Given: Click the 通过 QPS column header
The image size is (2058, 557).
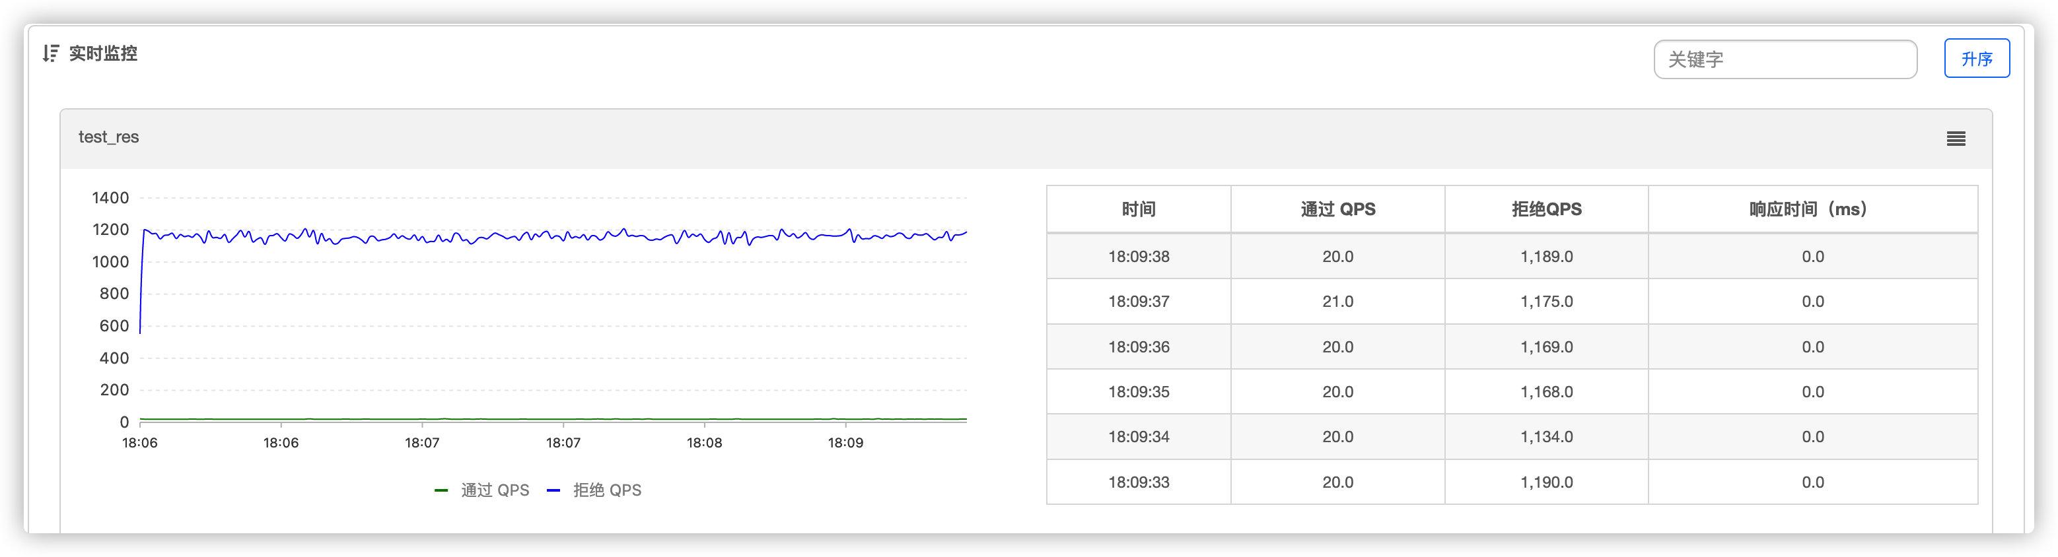Looking at the screenshot, I should (x=1337, y=209).
